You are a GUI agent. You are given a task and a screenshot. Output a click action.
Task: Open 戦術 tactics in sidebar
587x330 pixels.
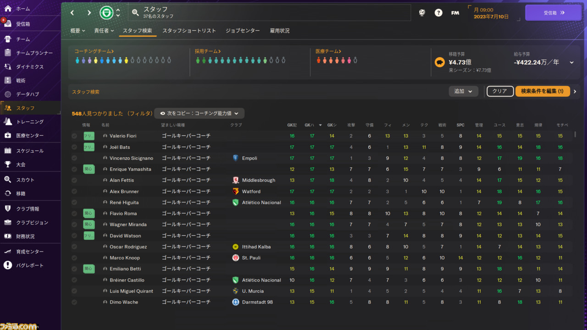(21, 80)
